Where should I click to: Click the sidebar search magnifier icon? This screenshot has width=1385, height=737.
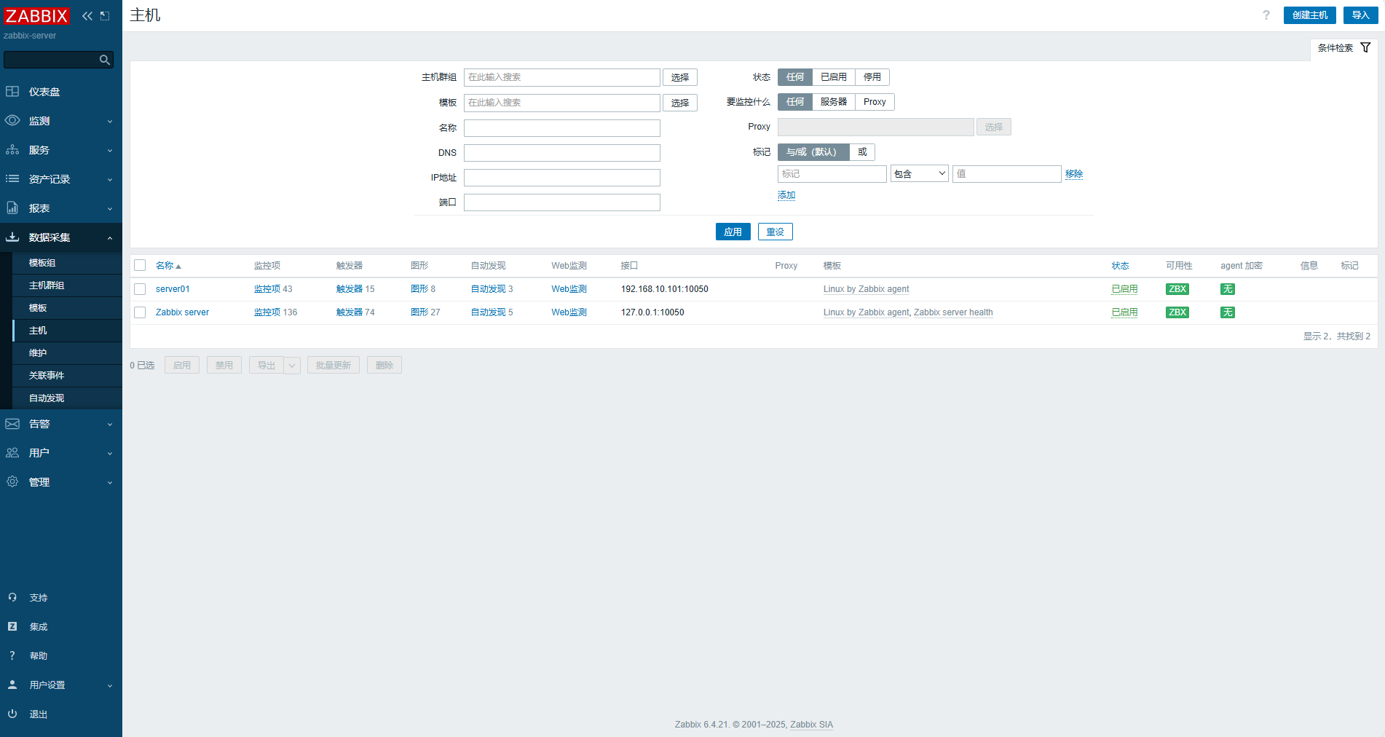[105, 60]
